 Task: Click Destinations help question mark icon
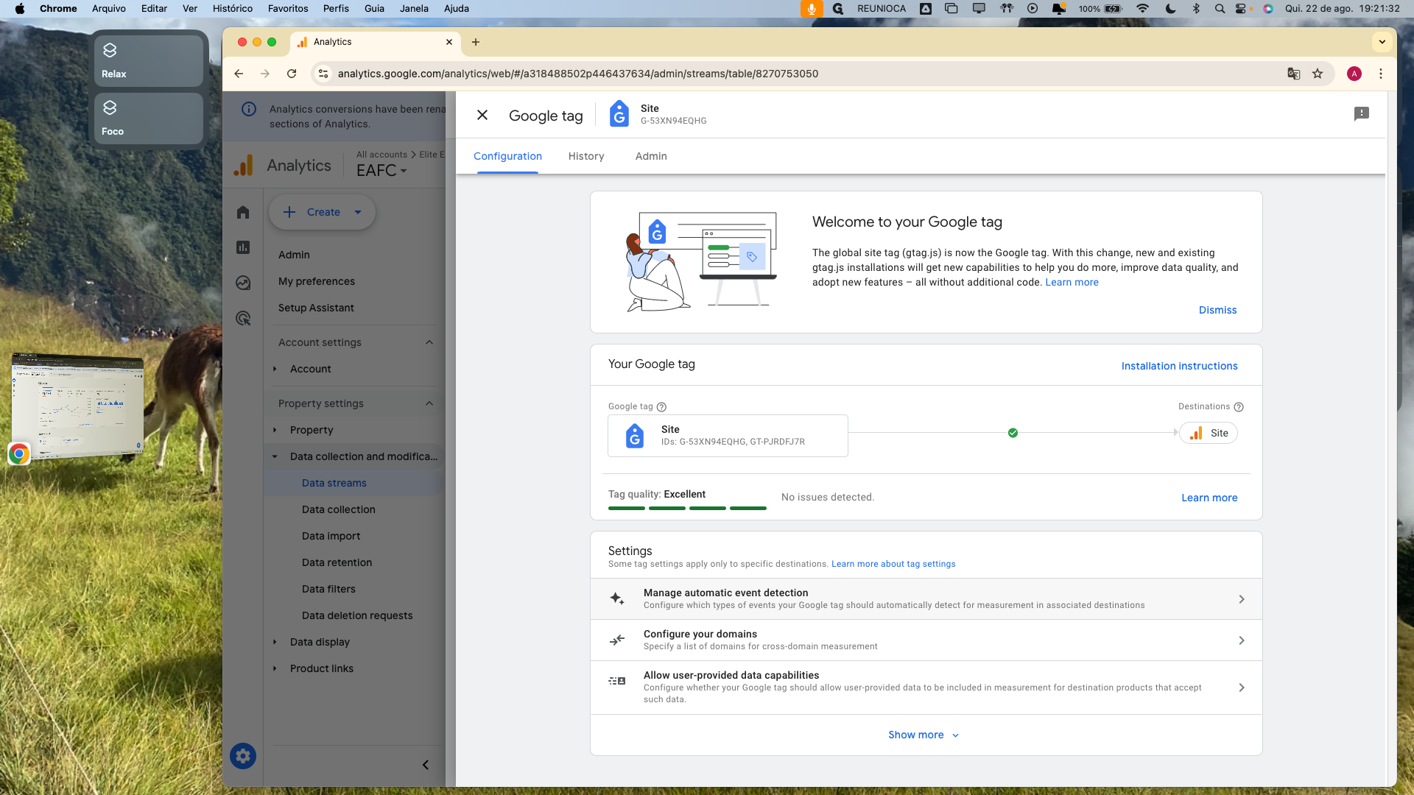pos(1239,407)
